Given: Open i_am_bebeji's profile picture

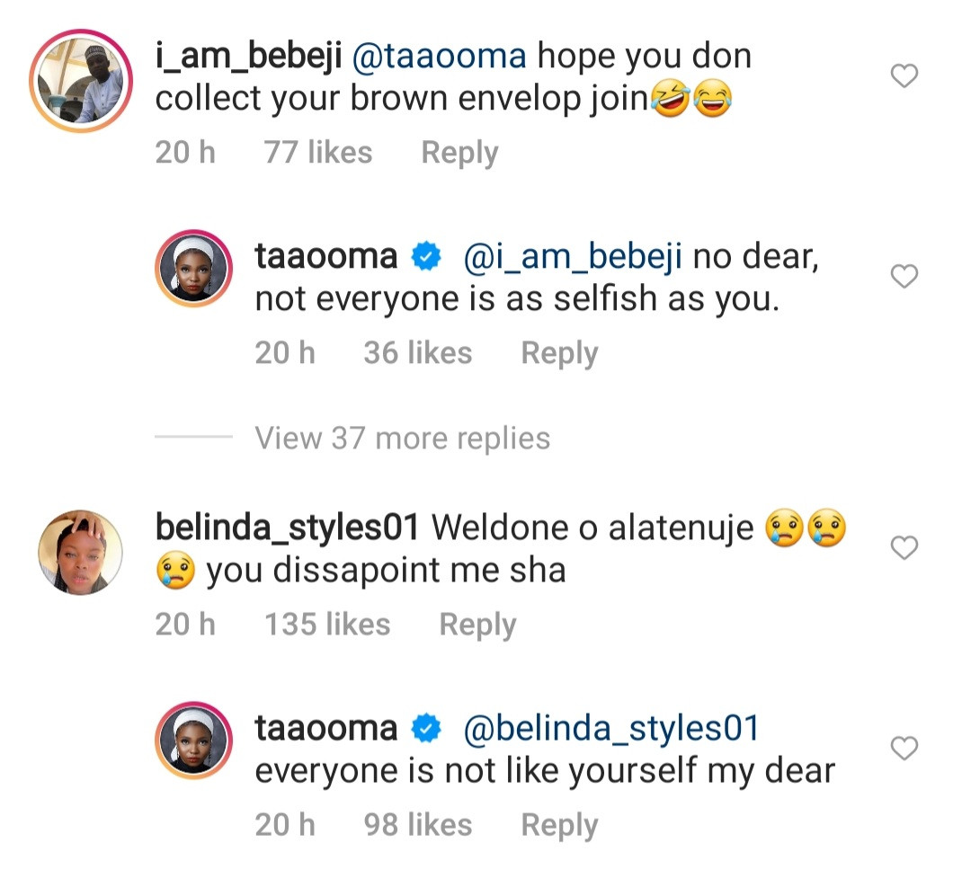Looking at the screenshot, I should 81,82.
